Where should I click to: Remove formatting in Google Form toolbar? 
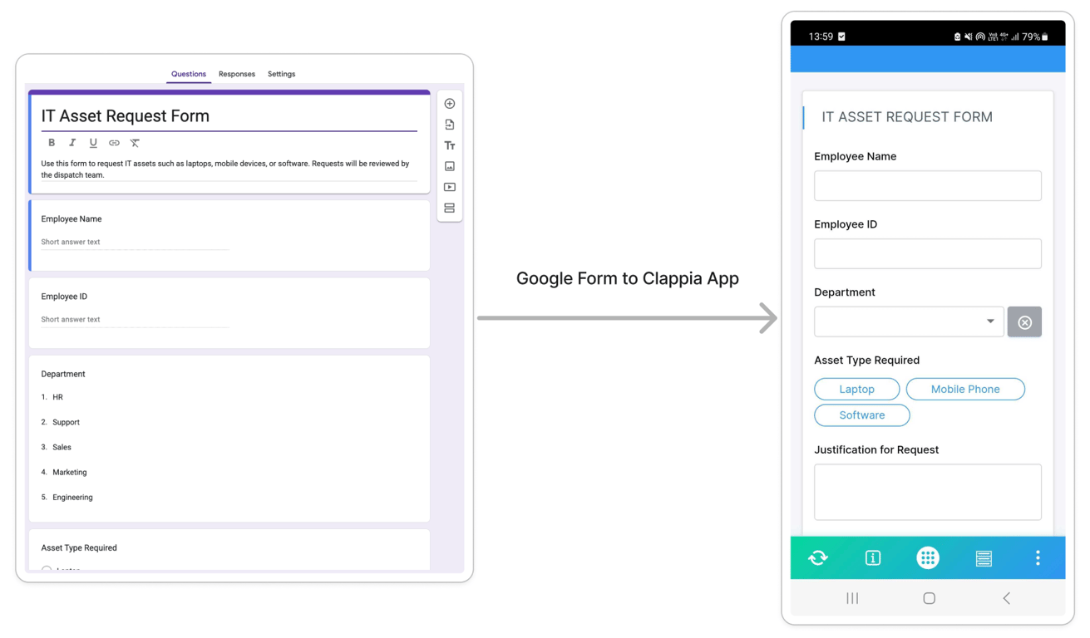[x=135, y=143]
